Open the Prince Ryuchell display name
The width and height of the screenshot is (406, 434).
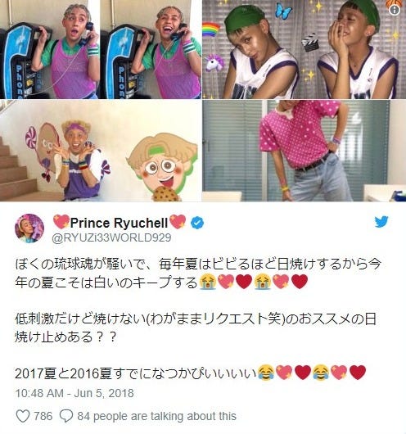pyautogui.click(x=120, y=223)
